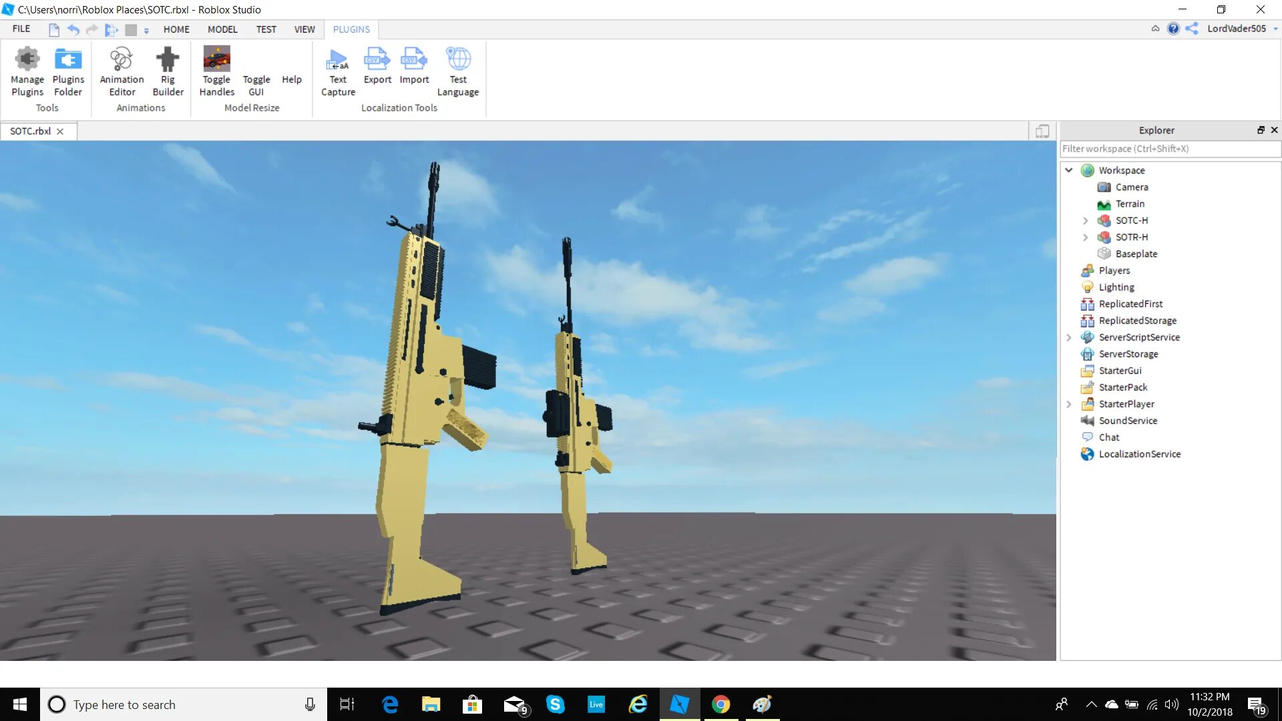Open Manage Plugins

tap(27, 70)
